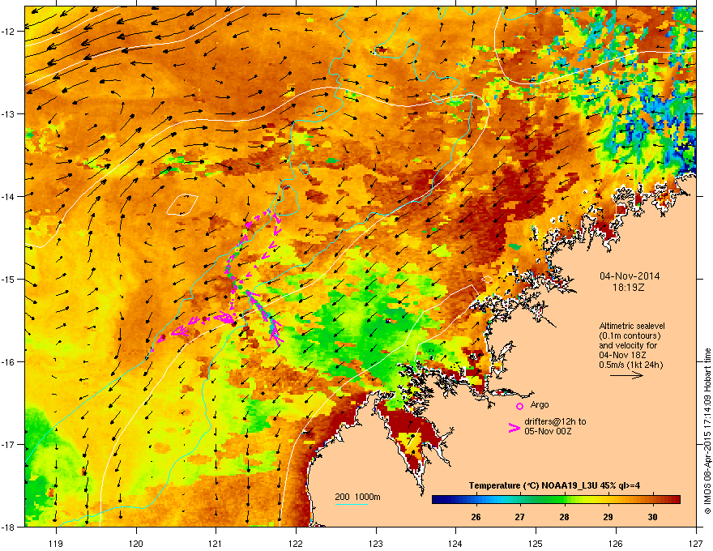Click the IMOS copyright timestamp text
The height and width of the screenshot is (551, 713).
[707, 430]
